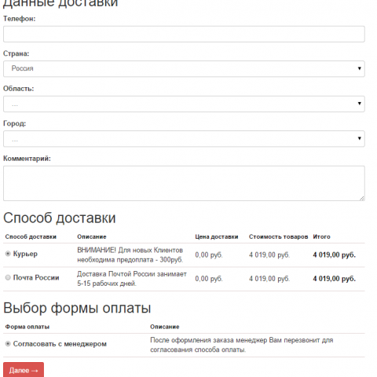Click Курьер delivery price 0,00 руб.
This screenshot has height=377, width=377.
click(209, 254)
